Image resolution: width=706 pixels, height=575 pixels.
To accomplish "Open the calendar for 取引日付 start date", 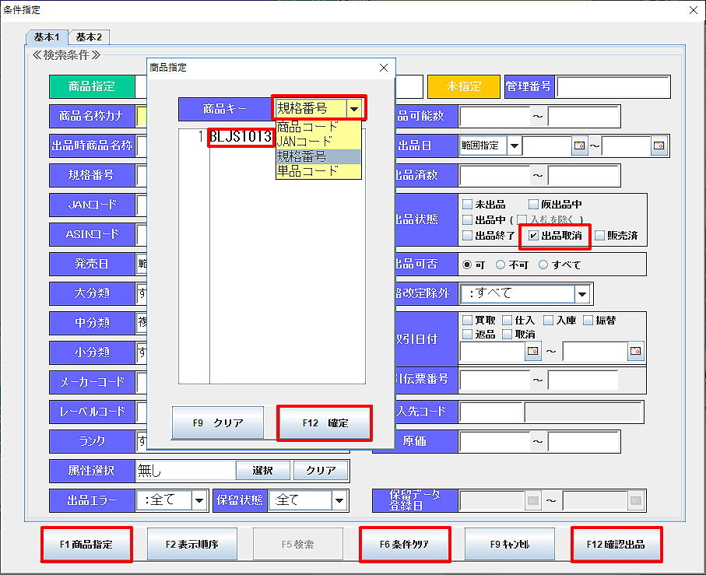I will [533, 352].
